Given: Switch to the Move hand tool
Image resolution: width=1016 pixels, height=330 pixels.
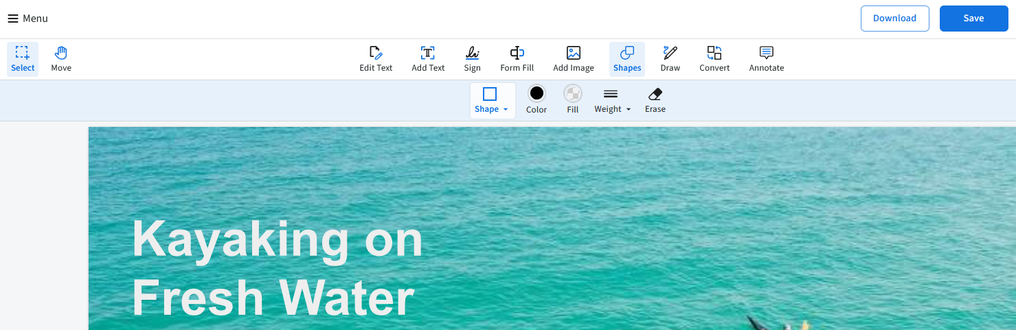Looking at the screenshot, I should point(61,59).
